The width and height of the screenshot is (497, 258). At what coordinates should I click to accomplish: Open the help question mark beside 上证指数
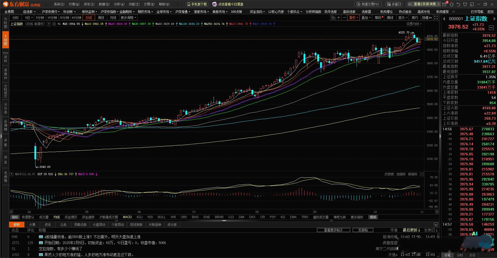point(48,24)
